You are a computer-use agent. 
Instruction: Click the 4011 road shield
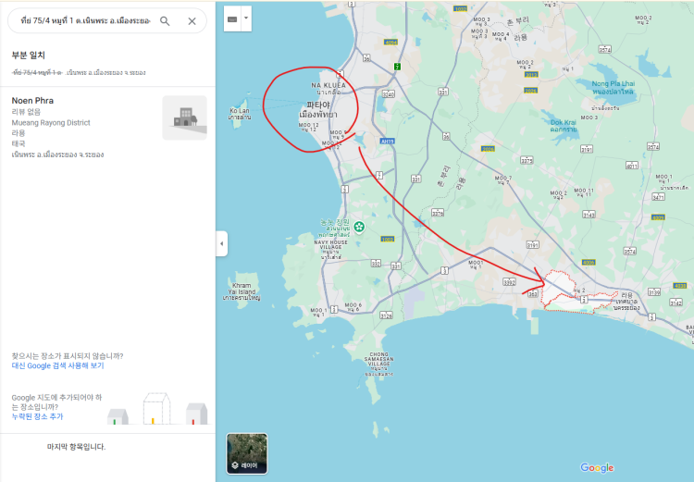click(x=632, y=166)
